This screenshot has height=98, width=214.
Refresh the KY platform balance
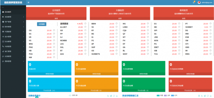117,30
